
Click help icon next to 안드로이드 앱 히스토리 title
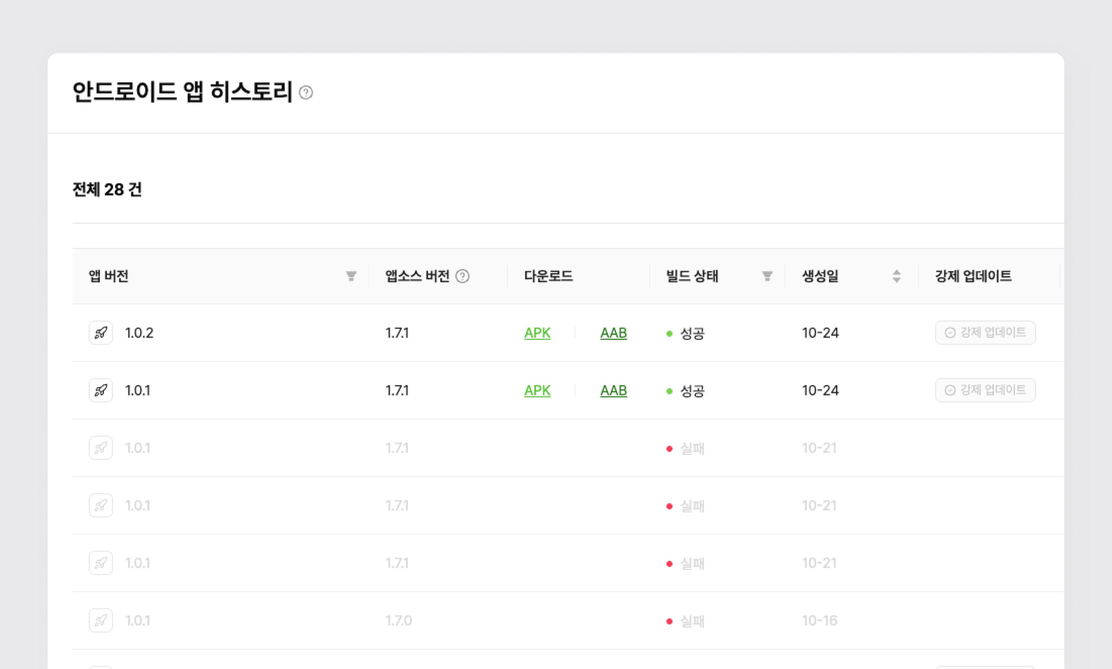point(306,92)
